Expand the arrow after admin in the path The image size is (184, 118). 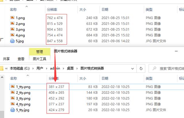pos(64,68)
